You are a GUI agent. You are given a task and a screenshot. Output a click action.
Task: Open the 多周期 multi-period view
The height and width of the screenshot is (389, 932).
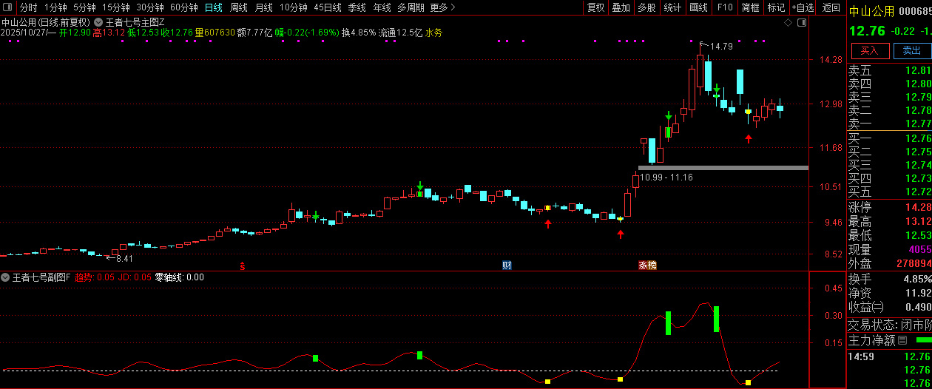[411, 7]
